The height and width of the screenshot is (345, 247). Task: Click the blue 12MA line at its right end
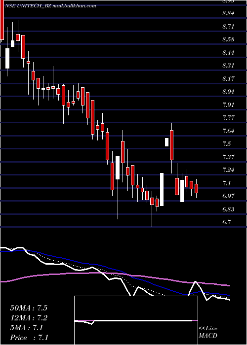pyautogui.click(x=229, y=295)
